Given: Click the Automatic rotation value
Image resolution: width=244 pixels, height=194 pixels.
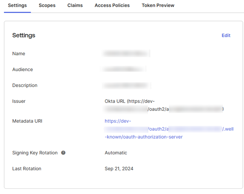Looking at the screenshot, I should pos(116,153).
